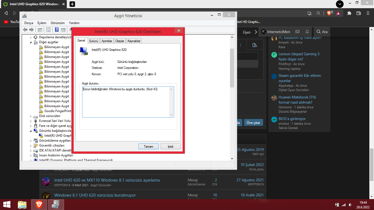Viewport: 374px width, 210px height.
Task: Open InternetciMen user profile menu
Action: click(275, 32)
